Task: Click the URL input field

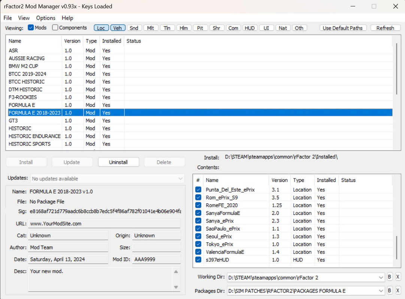Action: click(x=104, y=224)
